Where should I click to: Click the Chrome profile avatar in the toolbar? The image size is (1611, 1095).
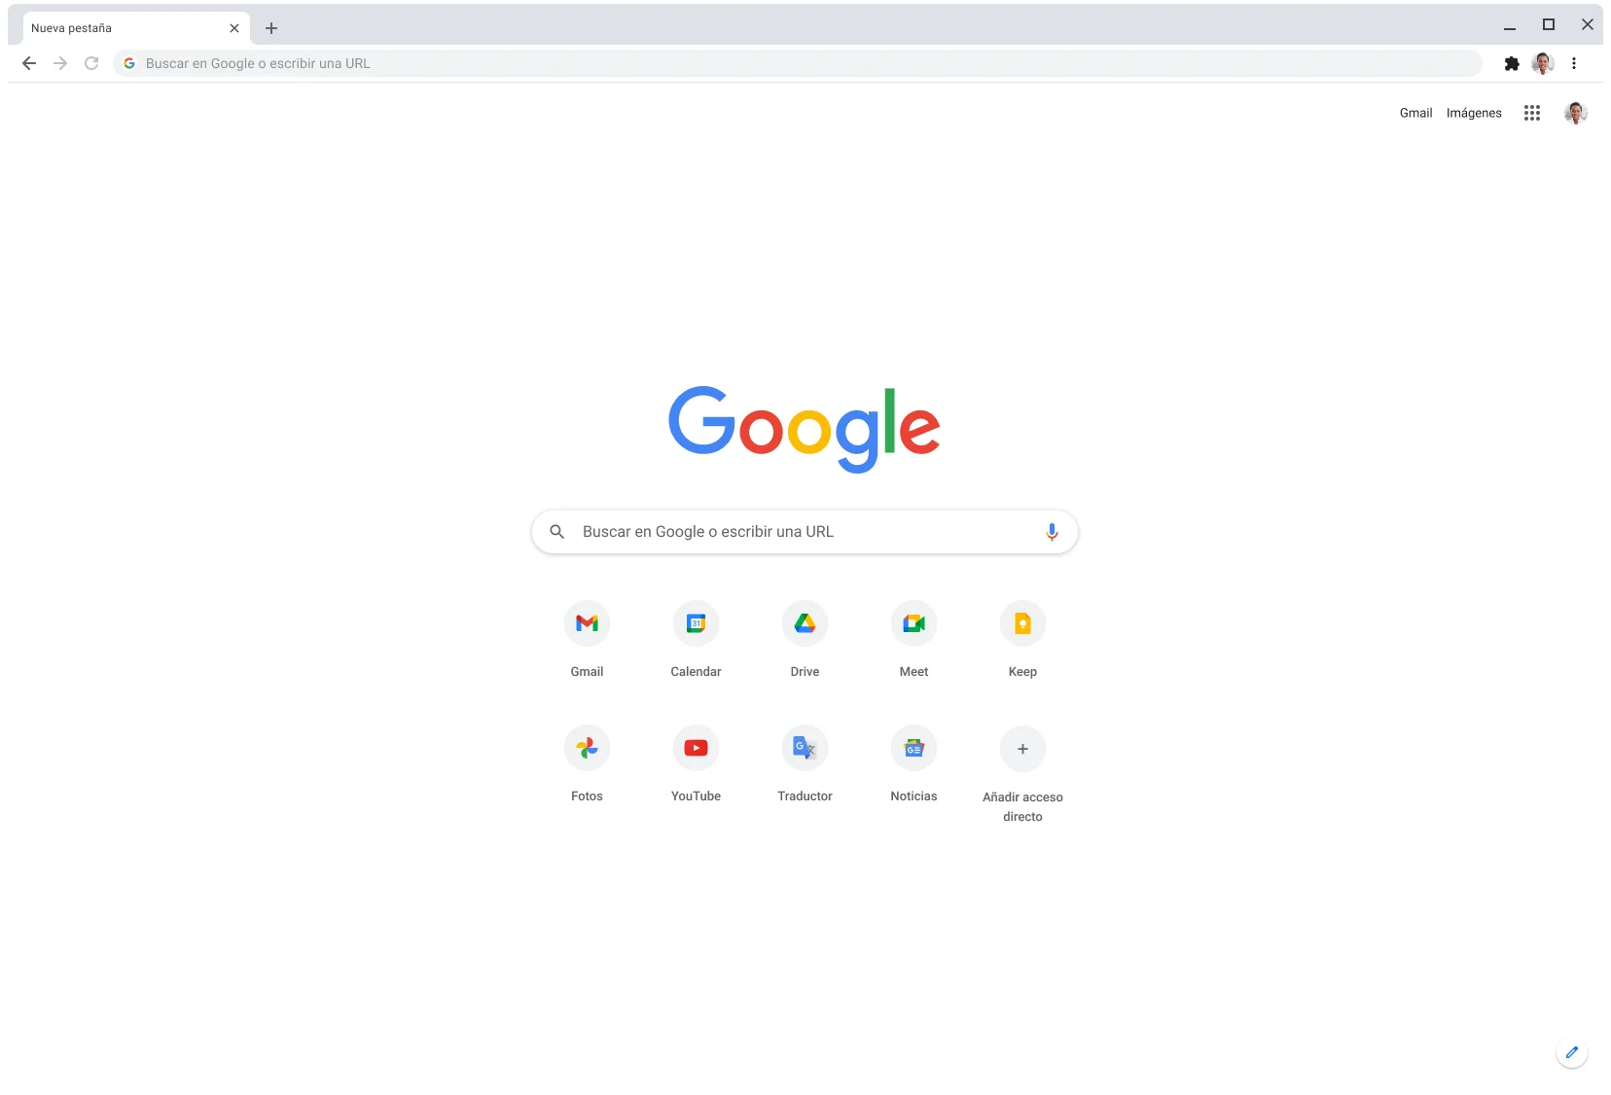[1543, 63]
